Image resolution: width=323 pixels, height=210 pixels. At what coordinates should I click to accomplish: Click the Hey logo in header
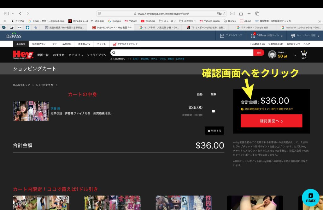coord(23,55)
